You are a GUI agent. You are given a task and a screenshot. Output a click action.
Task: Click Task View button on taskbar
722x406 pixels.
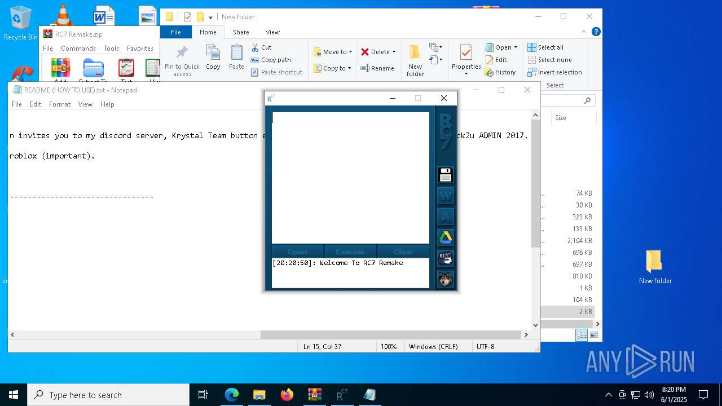[x=204, y=395]
